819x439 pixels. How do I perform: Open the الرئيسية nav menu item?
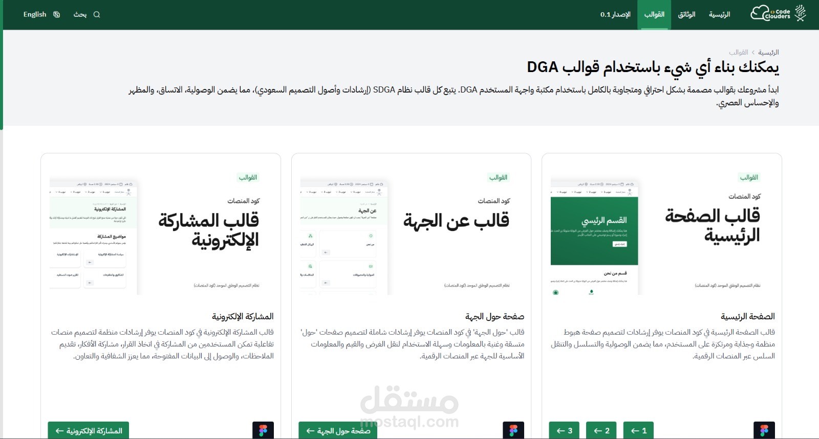pos(719,14)
